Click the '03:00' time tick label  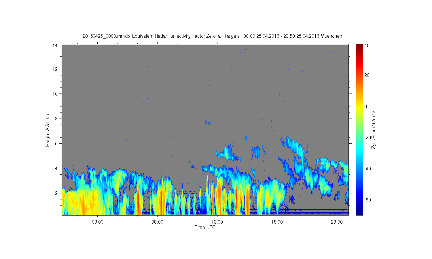pos(98,222)
